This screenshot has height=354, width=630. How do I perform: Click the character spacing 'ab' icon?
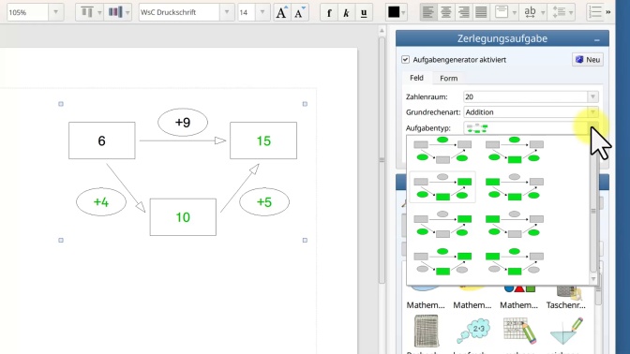tap(530, 12)
